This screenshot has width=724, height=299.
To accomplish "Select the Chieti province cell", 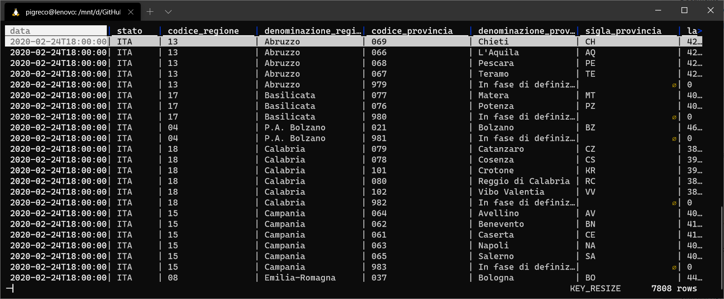I will [493, 42].
